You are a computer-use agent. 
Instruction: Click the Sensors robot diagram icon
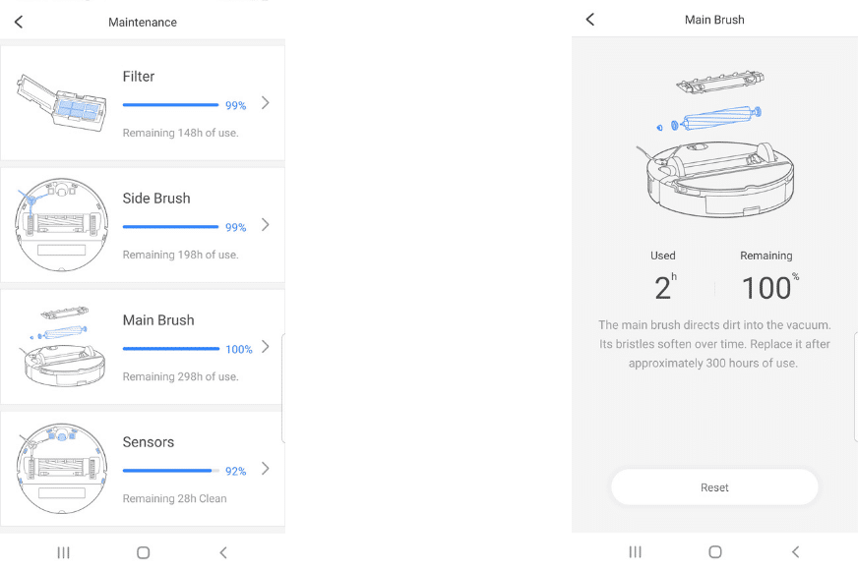pyautogui.click(x=61, y=468)
